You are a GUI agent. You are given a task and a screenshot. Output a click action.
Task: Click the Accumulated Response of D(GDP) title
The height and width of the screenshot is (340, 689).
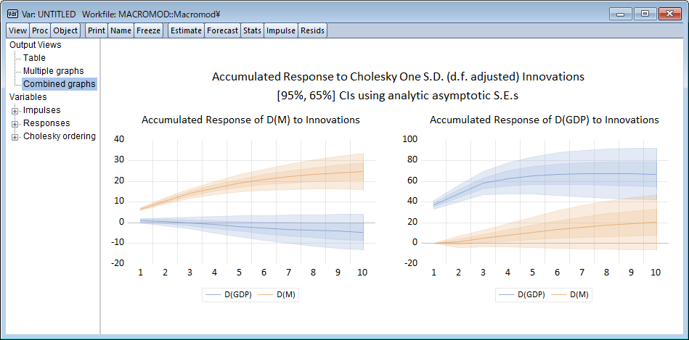click(x=544, y=120)
